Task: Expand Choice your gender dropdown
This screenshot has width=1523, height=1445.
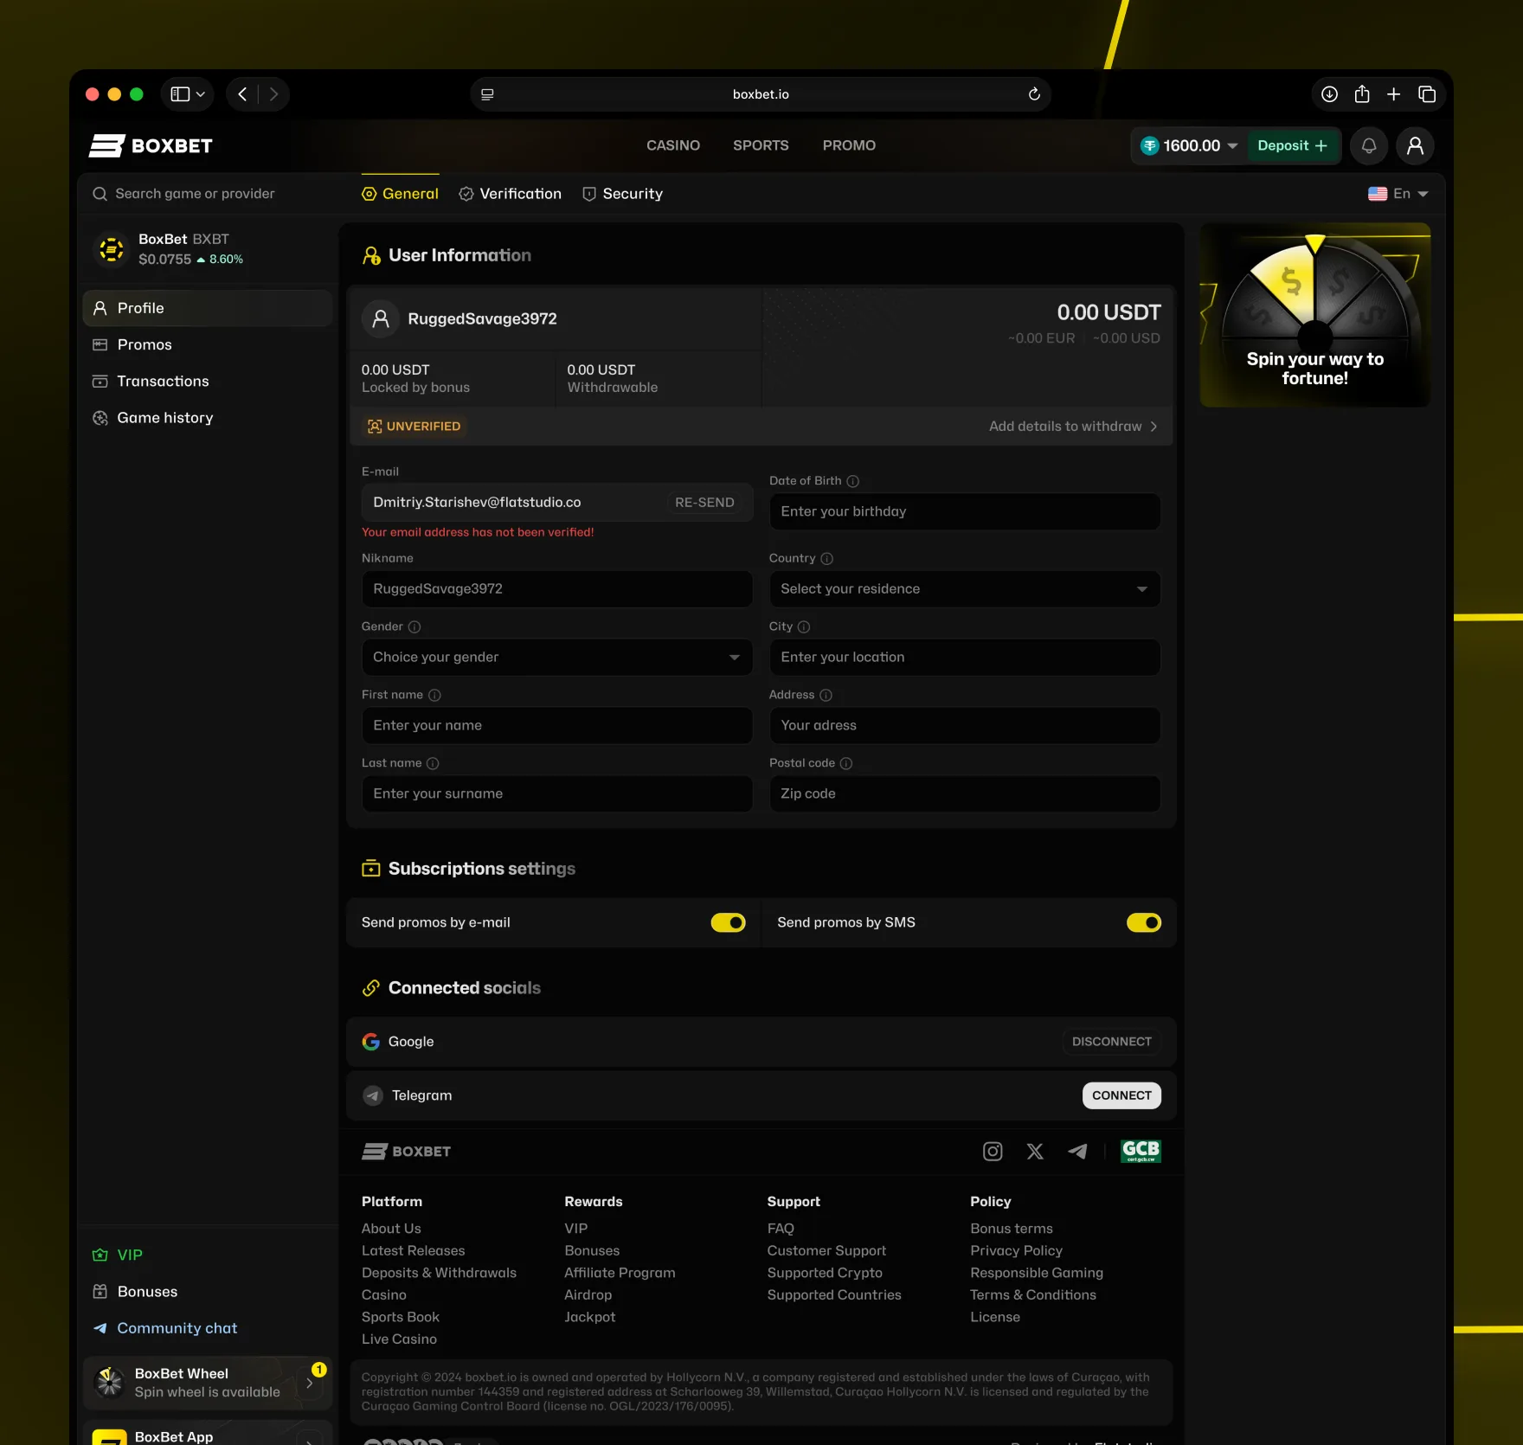Action: coord(556,658)
